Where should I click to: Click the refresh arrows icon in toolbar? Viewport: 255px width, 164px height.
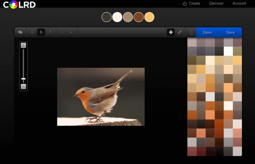pos(20,32)
